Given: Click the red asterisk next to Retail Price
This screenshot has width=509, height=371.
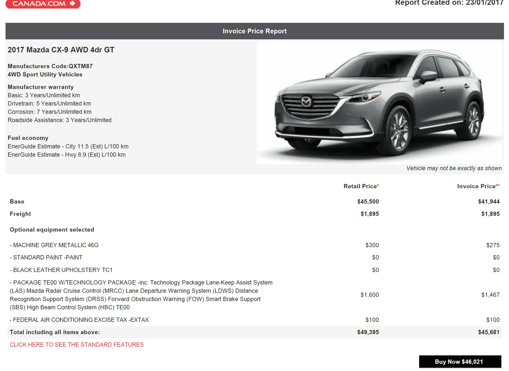Looking at the screenshot, I should point(378,185).
